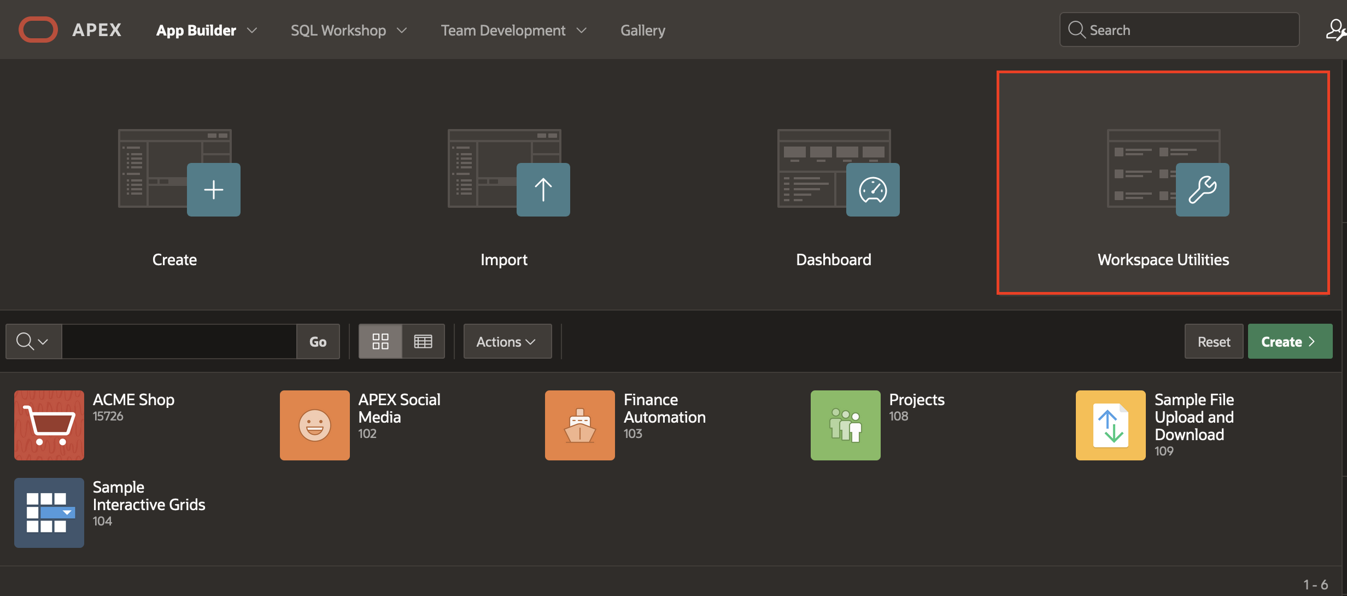Image resolution: width=1347 pixels, height=596 pixels.
Task: Open the APEX Social Media application name
Action: point(399,408)
